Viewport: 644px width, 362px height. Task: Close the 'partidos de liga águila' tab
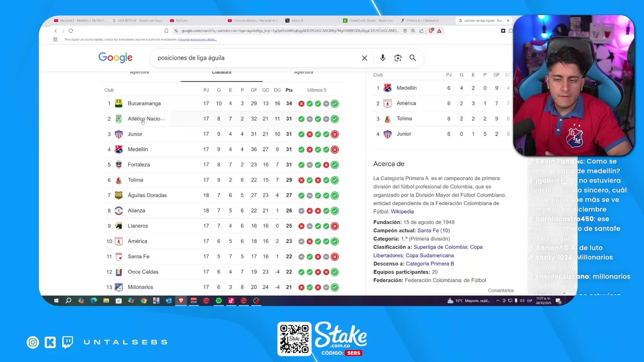tap(508, 21)
